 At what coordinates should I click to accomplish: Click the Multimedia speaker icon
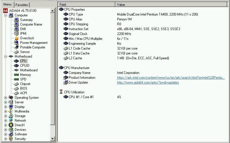[11, 111]
